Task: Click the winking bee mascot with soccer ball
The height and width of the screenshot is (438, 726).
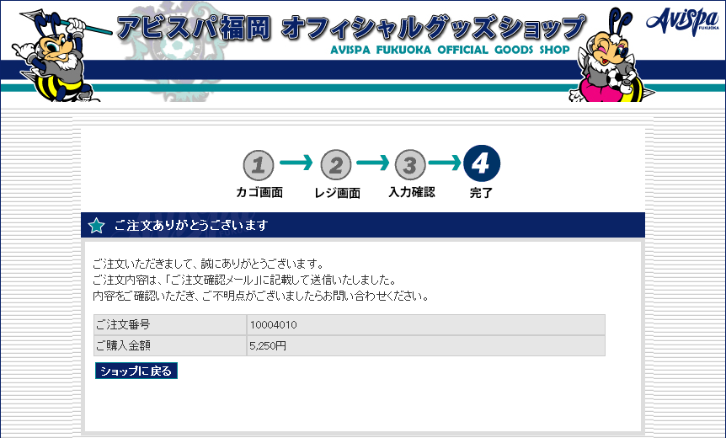Action: point(611,56)
